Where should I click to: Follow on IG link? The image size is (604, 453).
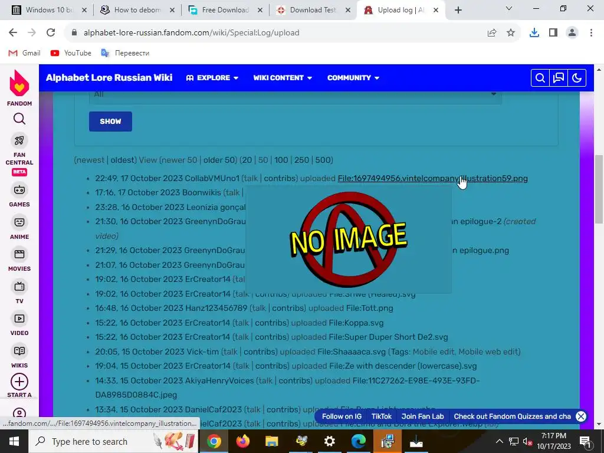click(342, 416)
